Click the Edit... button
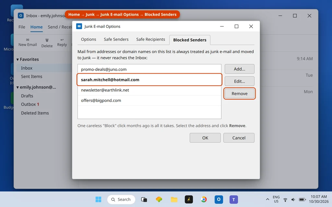 pyautogui.click(x=240, y=81)
